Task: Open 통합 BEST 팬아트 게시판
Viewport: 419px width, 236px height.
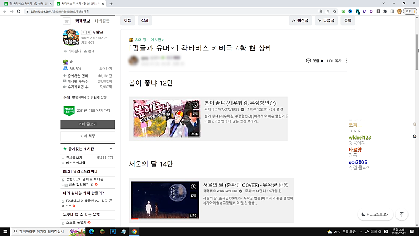Action: 84,179
